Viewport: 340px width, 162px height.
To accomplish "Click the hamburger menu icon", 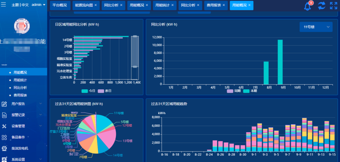I will click(x=4, y=5).
